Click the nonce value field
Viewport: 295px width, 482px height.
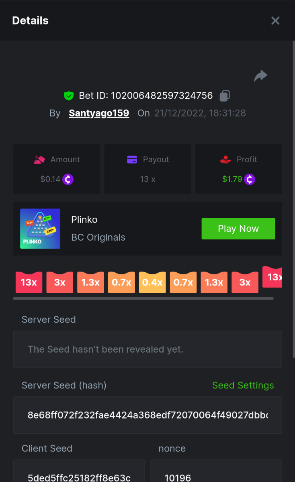pyautogui.click(x=216, y=474)
